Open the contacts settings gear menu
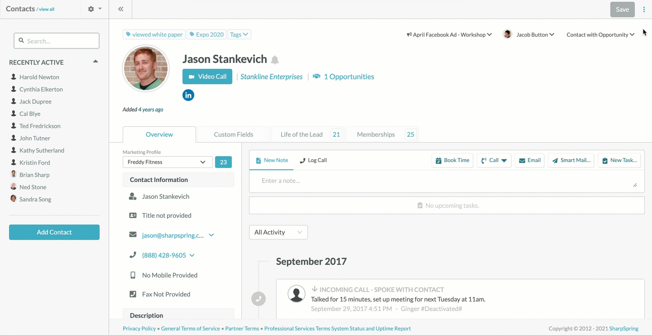Viewport: 652px width, 335px height. pyautogui.click(x=94, y=9)
